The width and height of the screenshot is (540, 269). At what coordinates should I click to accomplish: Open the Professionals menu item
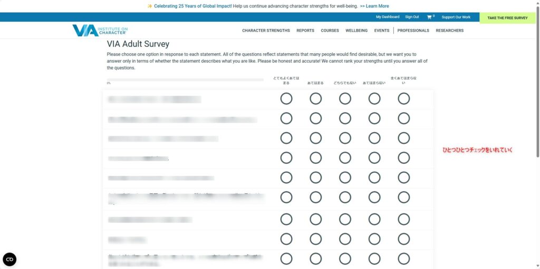[413, 31]
